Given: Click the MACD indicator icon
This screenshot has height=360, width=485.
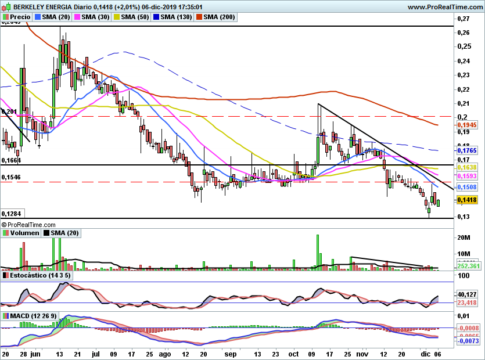Looking at the screenshot, I should (6, 316).
